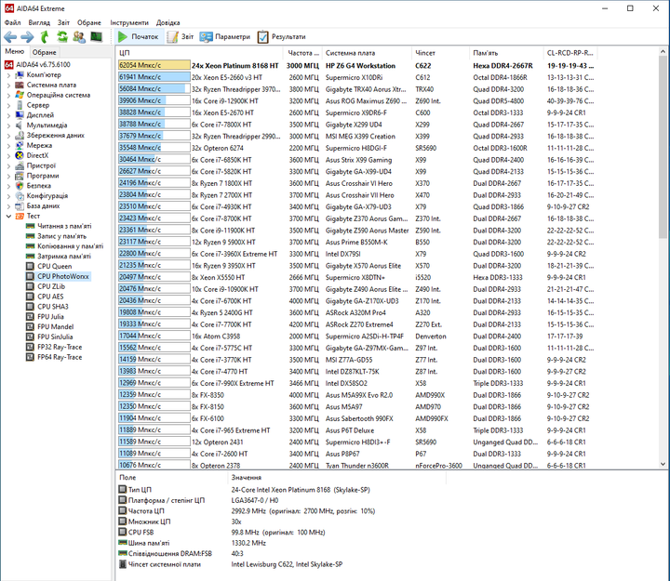
Task: Go back with the left arrow icon
Action: point(10,36)
